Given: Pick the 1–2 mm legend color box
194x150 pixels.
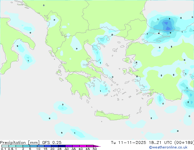Looking at the screenshot, I should (x=19, y=146).
